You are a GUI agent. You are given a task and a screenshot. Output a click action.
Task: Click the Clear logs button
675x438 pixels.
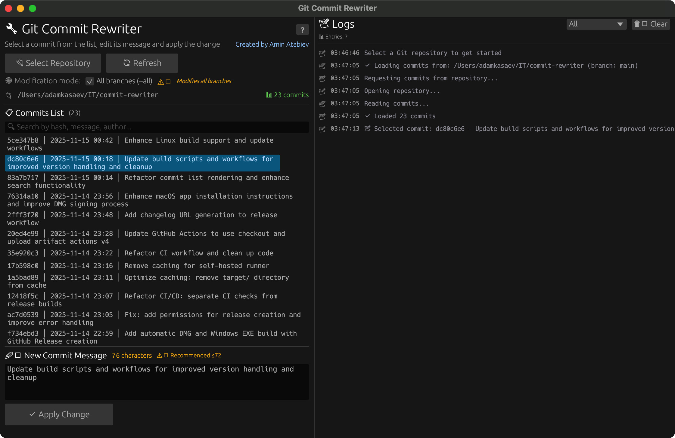point(651,24)
